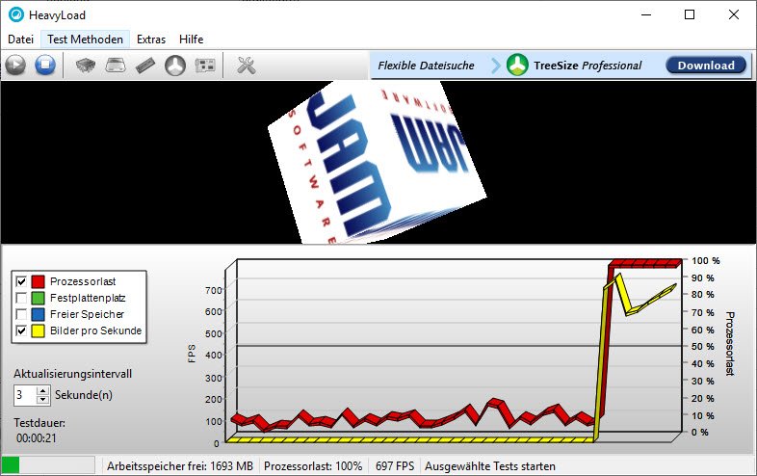Open TreeSize pie chart toolbar icon

(175, 65)
